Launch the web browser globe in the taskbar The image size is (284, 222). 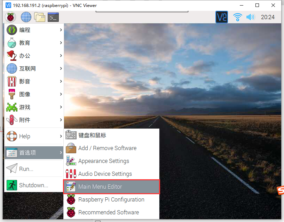(26, 17)
